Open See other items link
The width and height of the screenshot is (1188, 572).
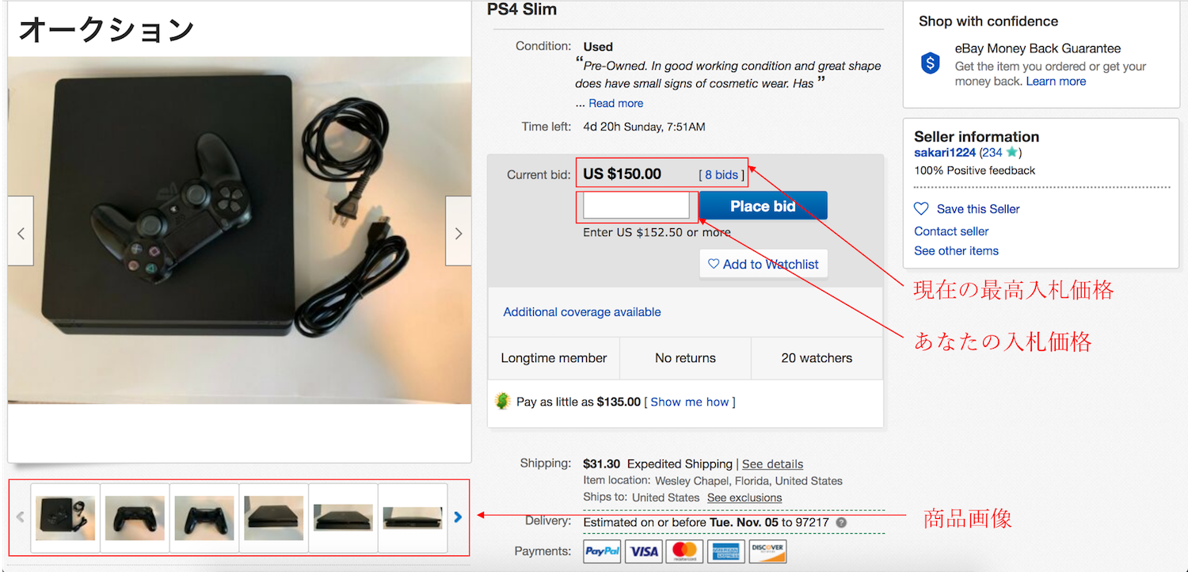pyautogui.click(x=956, y=250)
